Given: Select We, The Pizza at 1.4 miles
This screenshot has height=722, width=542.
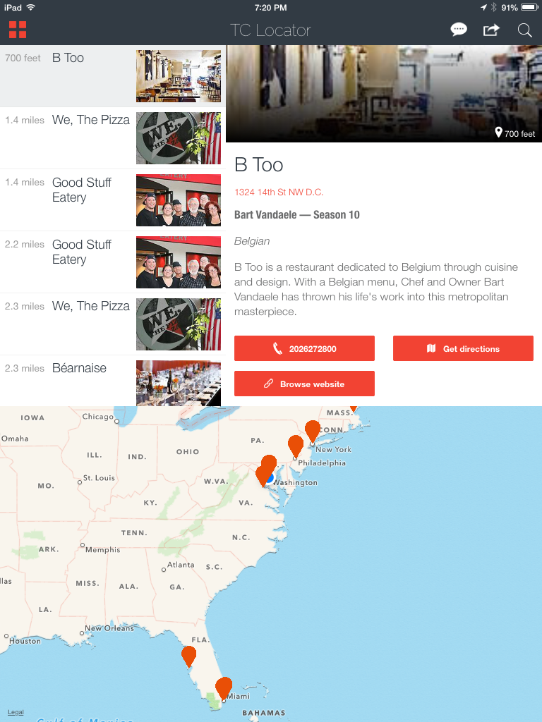Looking at the screenshot, I should (x=113, y=138).
